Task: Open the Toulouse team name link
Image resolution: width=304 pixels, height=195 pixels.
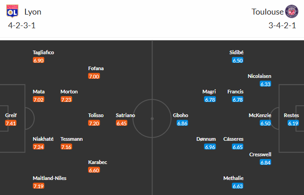Action: (x=267, y=12)
